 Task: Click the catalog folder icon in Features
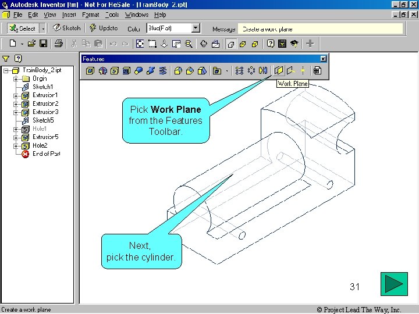(x=216, y=71)
